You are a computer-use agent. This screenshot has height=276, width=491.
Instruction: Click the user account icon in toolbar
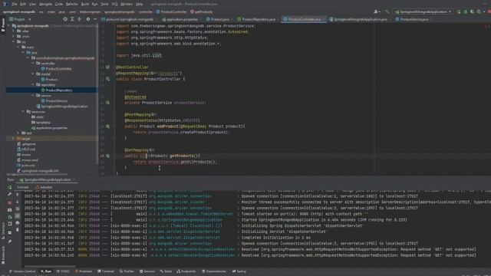pos(377,12)
